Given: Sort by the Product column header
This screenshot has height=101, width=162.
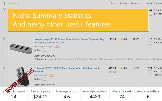Looking at the screenshot, I should coord(14,3).
